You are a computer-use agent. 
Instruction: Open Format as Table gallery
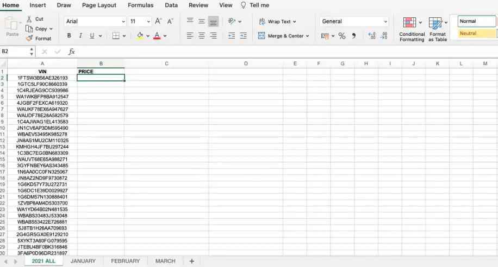438,30
